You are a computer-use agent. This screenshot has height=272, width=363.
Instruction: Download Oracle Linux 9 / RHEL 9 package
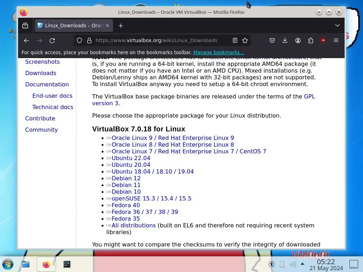[173, 138]
